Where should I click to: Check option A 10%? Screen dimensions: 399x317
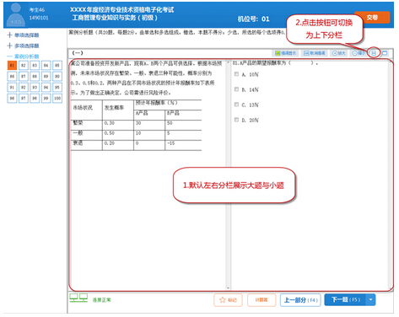click(x=236, y=74)
